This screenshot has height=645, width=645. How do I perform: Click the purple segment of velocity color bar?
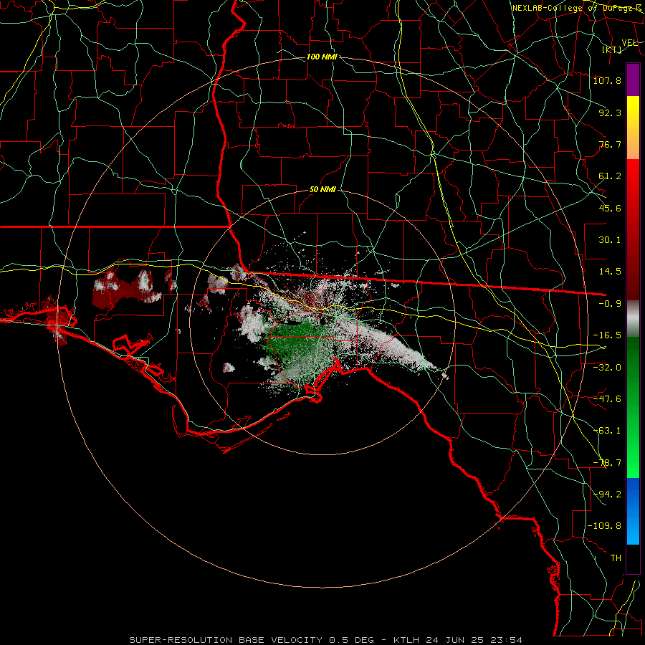pos(633,80)
